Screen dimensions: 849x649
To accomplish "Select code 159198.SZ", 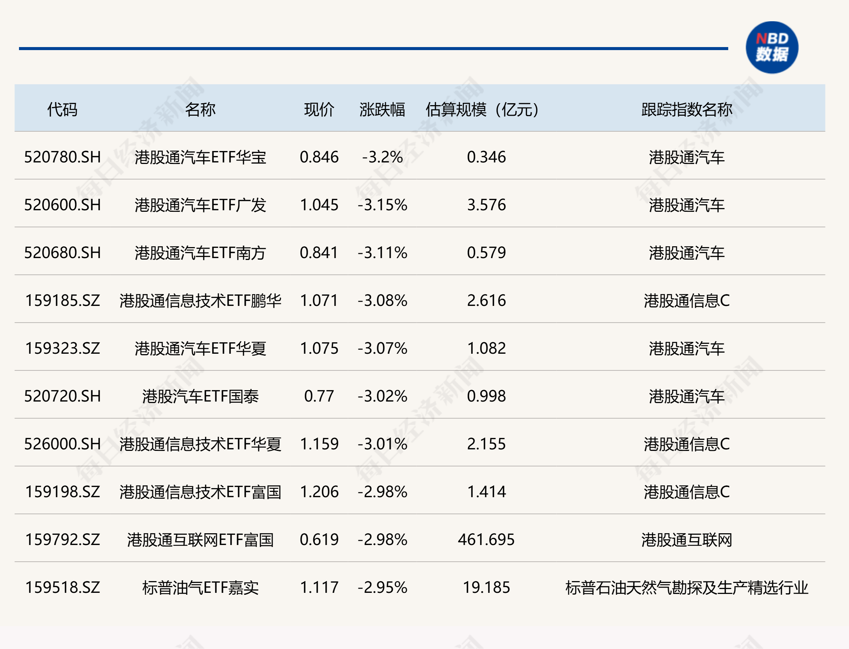I will click(62, 492).
